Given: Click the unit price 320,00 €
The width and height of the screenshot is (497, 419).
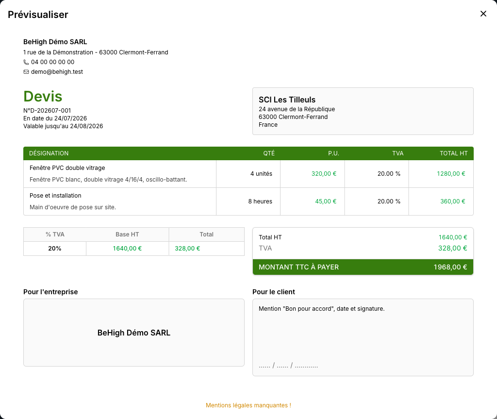Looking at the screenshot, I should [324, 173].
